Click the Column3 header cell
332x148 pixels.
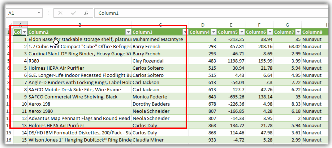coord(160,32)
